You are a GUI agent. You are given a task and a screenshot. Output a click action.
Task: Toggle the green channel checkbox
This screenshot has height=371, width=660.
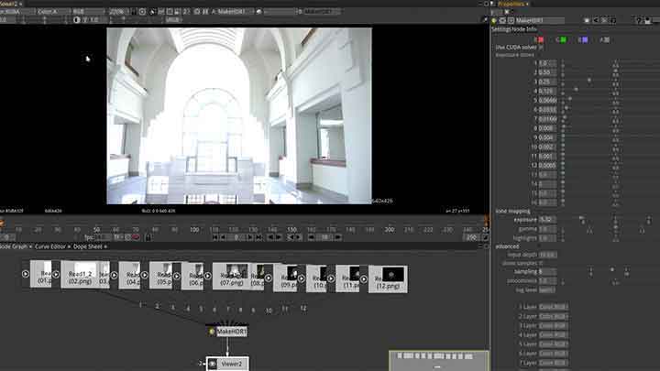[x=563, y=39]
